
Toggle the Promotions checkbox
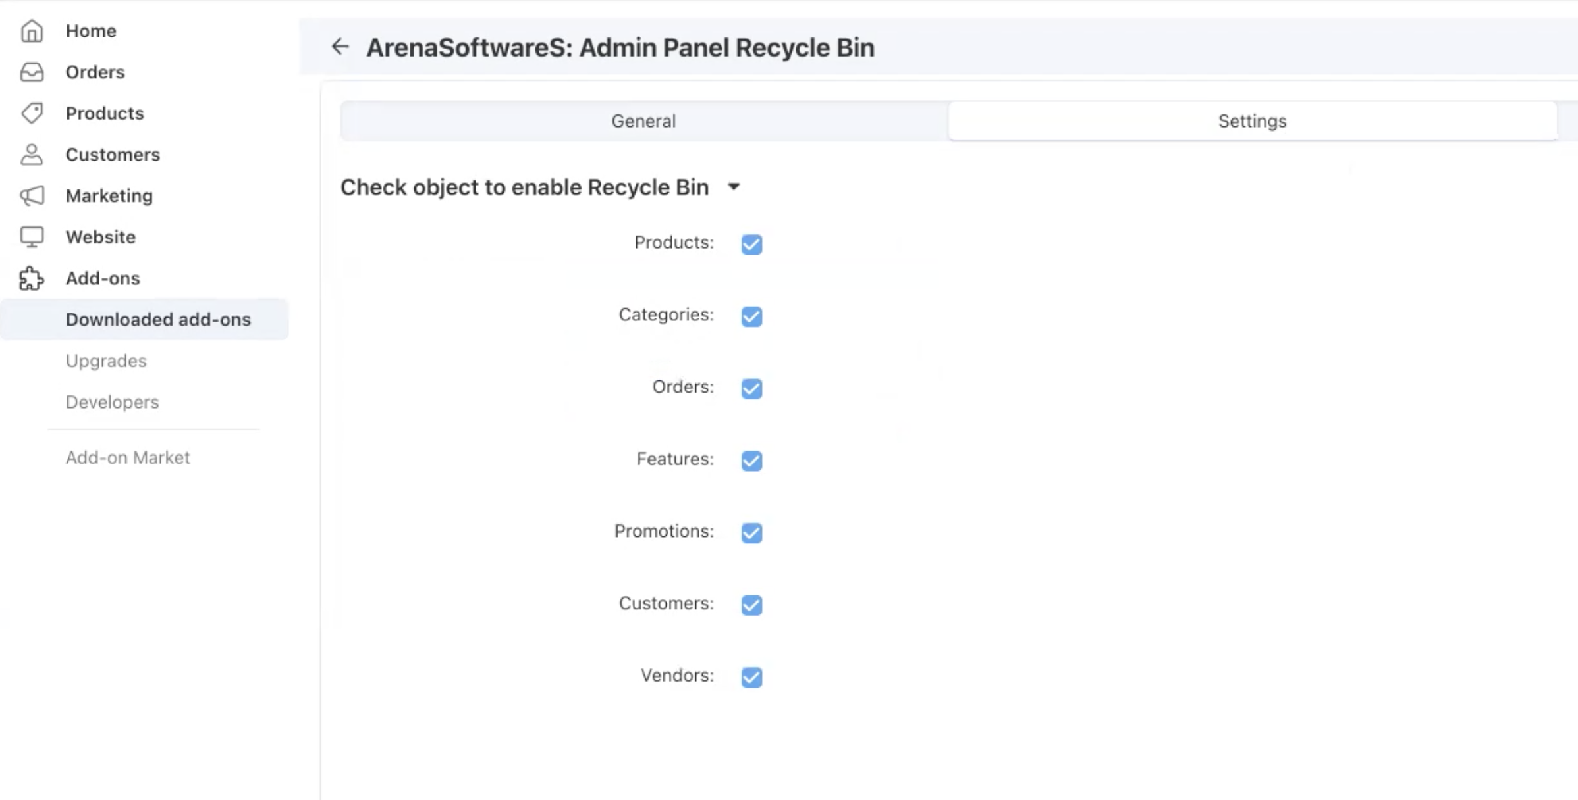click(751, 532)
